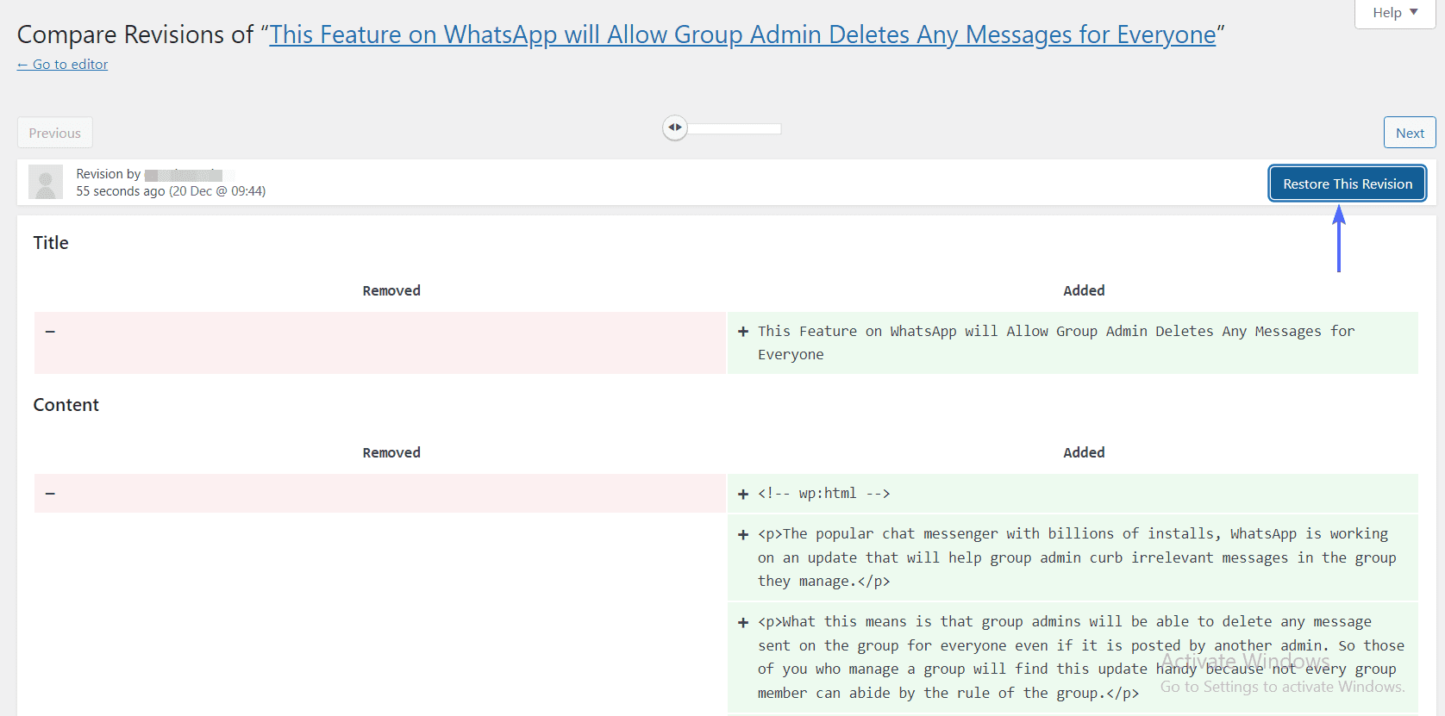Click the Removed column header under Content

point(391,453)
